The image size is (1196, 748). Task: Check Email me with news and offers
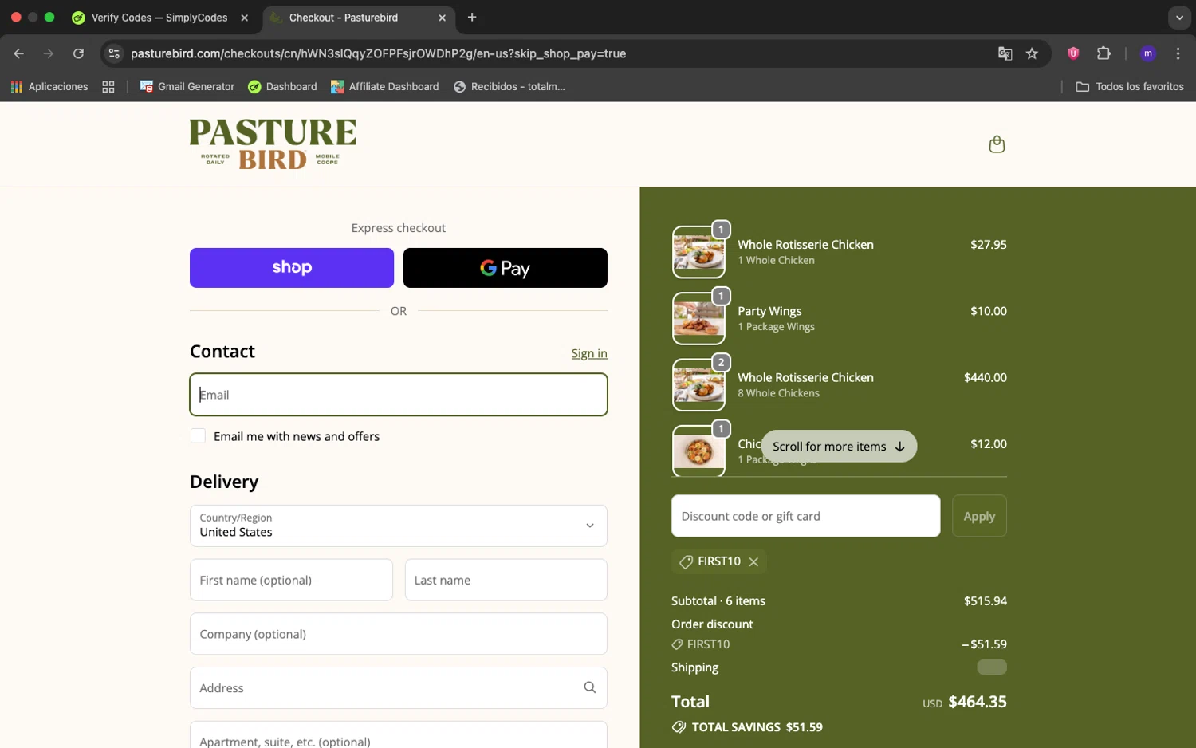tap(198, 435)
